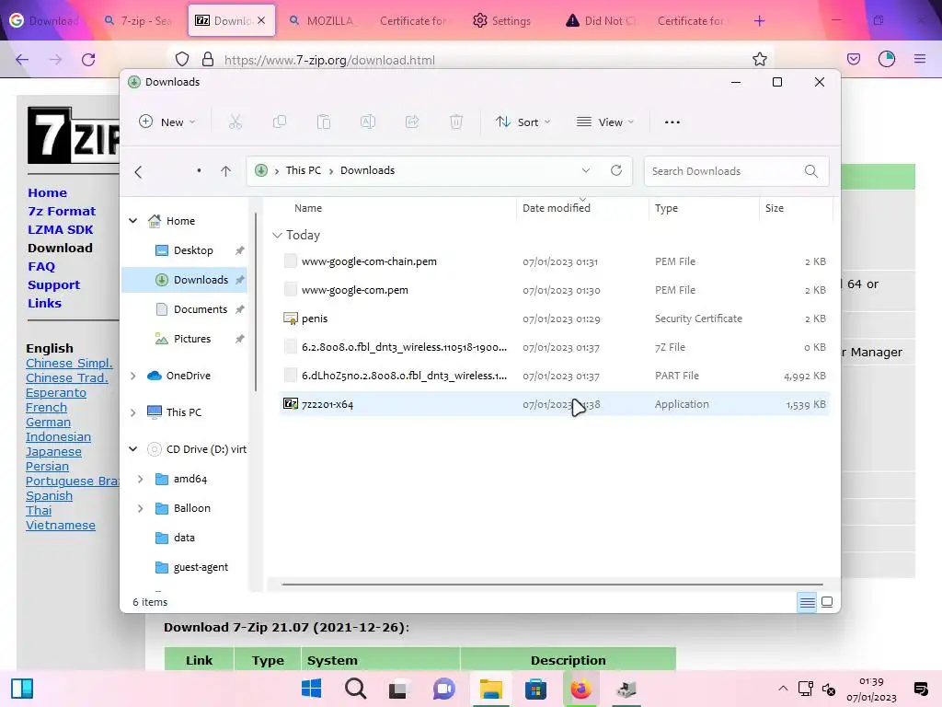
Task: Go back in Firefox browser
Action: point(22,60)
